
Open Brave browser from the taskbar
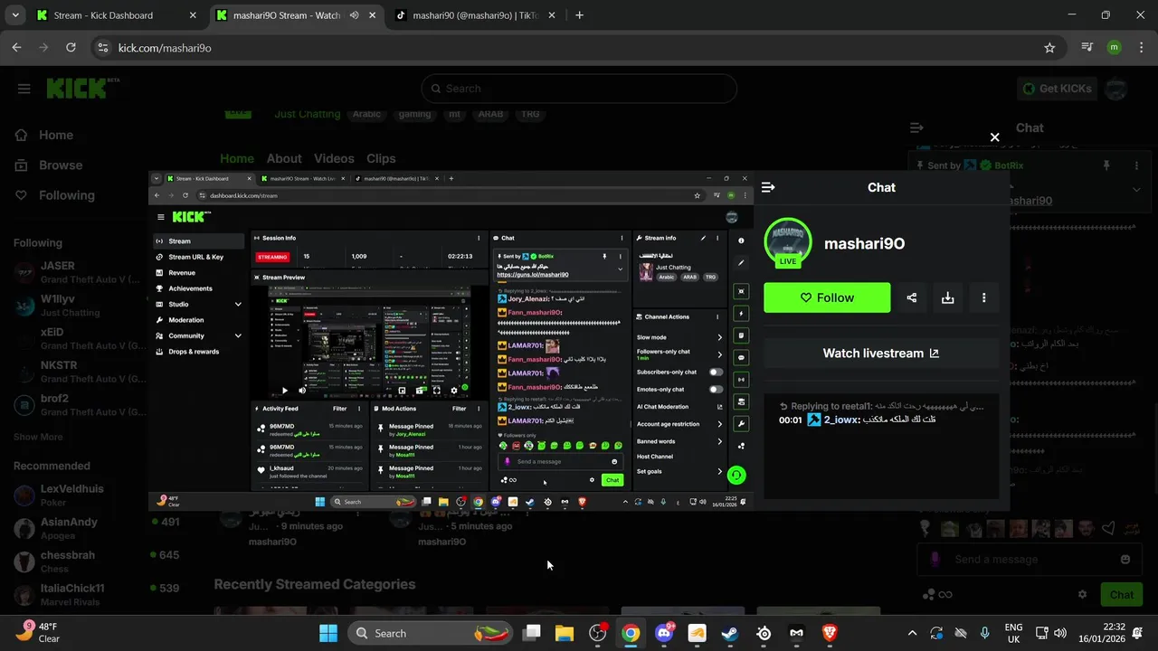[x=829, y=633]
